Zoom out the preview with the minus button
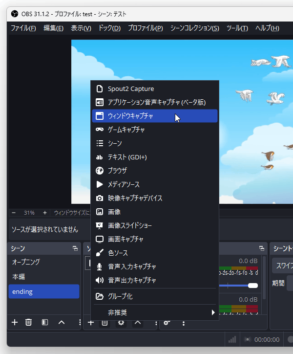The image size is (293, 354). (14, 213)
